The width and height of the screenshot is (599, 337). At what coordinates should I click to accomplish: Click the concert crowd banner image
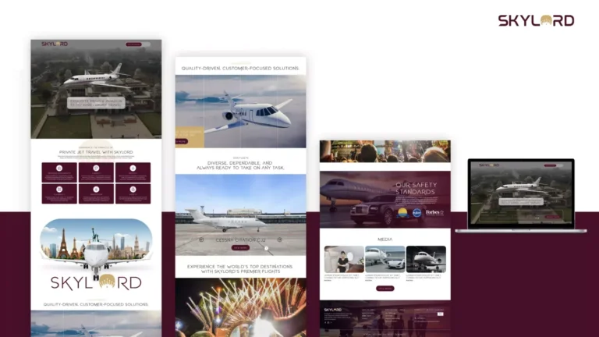click(x=385, y=151)
